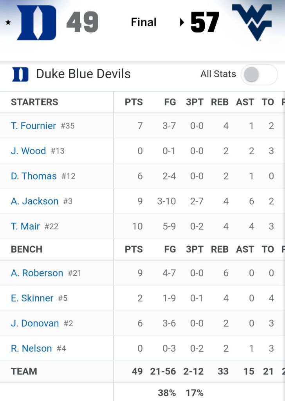View A. Jackson's player profile
285x401 pixels.
click(x=34, y=201)
